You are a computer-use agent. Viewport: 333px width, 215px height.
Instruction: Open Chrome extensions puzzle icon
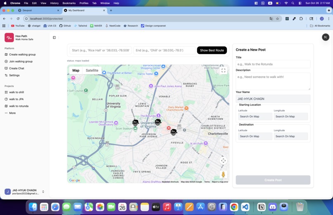tap(301, 19)
